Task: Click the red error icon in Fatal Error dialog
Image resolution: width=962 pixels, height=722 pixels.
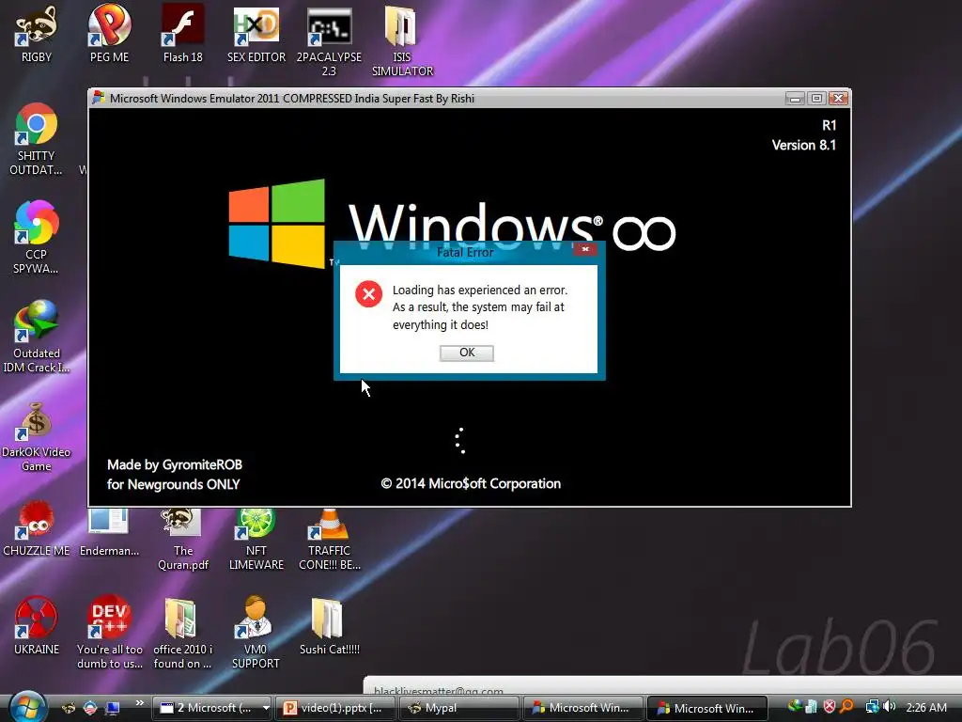Action: (x=368, y=294)
